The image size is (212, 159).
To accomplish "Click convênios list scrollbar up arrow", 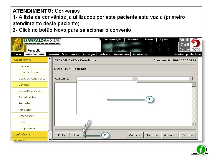I will coord(194,85).
